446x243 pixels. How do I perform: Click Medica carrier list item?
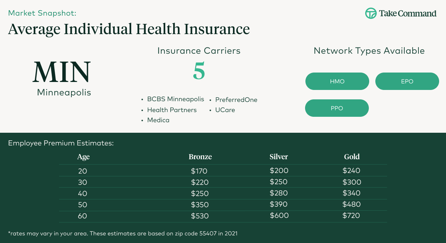(x=158, y=120)
